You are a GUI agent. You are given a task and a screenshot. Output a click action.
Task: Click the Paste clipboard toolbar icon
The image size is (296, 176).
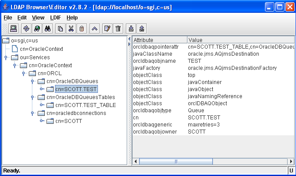(x=82, y=29)
